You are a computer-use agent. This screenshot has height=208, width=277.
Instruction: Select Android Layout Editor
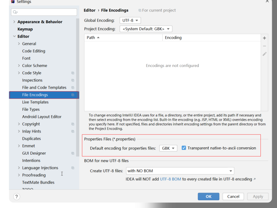click(42, 117)
